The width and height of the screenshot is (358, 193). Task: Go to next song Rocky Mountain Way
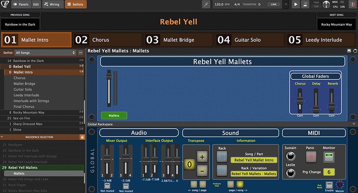pyautogui.click(x=337, y=24)
